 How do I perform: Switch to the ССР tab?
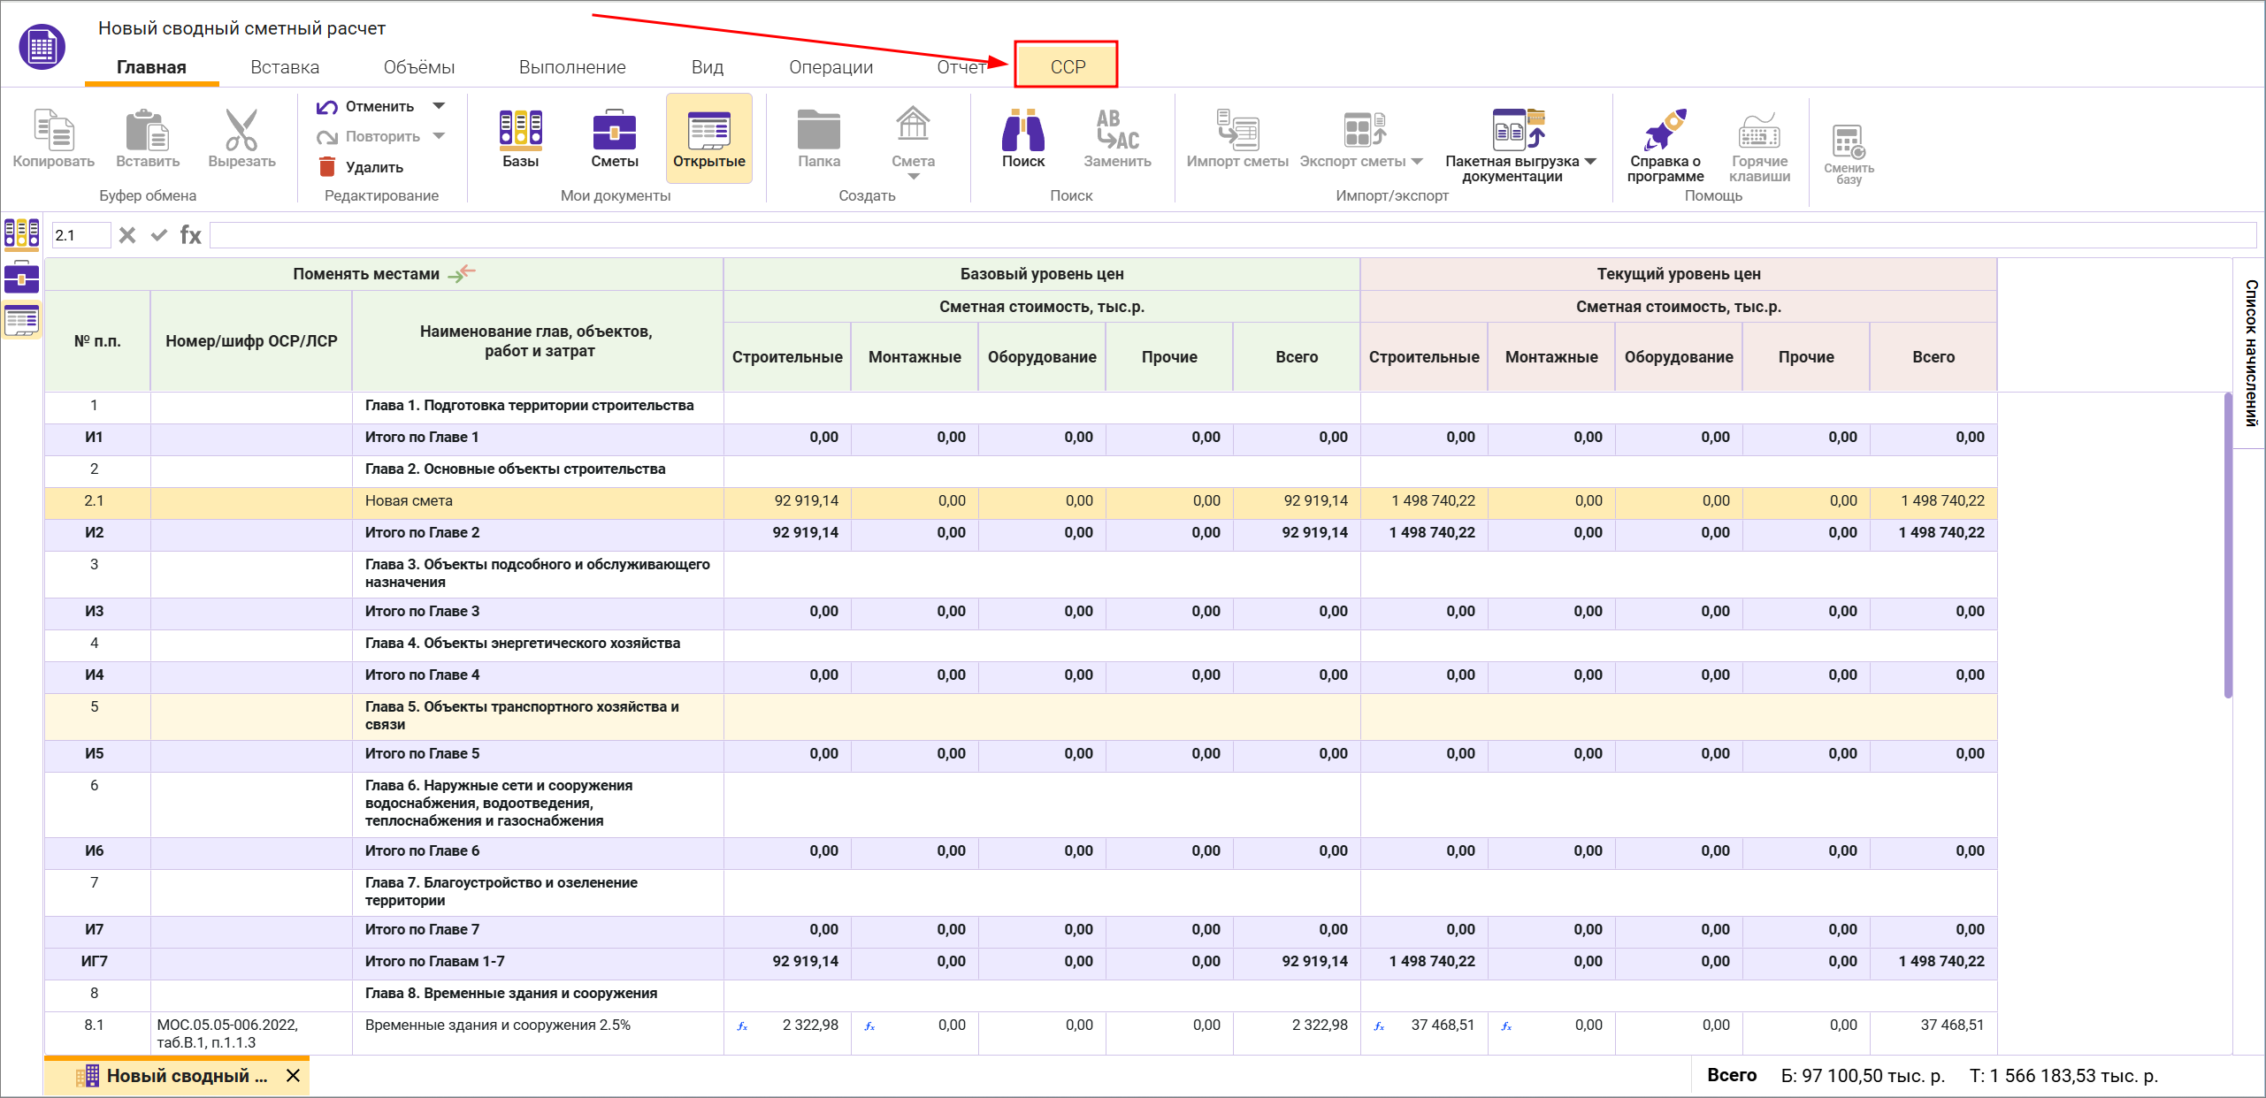click(1067, 66)
